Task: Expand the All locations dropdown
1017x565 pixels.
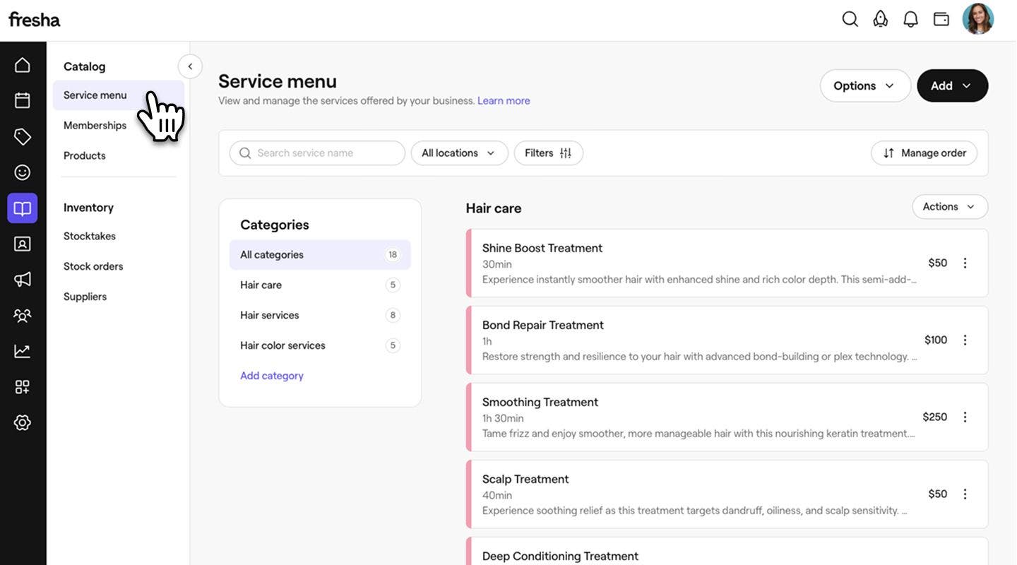Action: [459, 153]
